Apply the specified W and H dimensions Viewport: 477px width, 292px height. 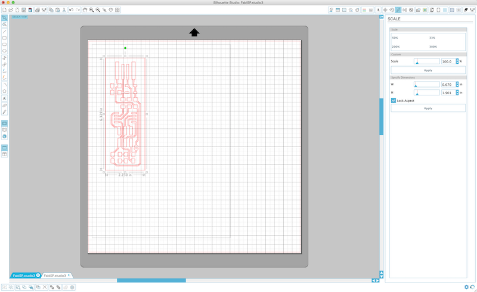click(428, 108)
